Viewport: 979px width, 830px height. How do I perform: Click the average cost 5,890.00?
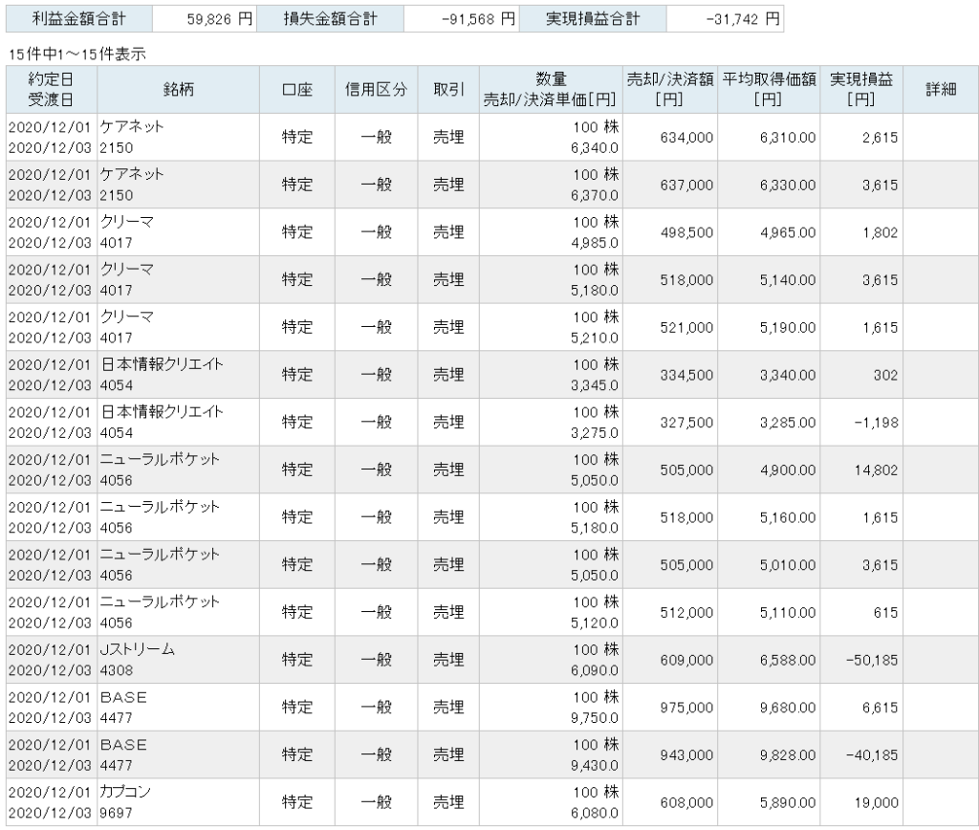pos(788,802)
